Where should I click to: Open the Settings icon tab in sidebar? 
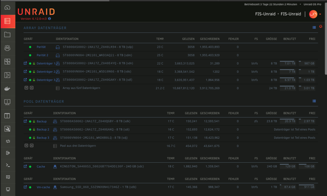click(x=7, y=62)
